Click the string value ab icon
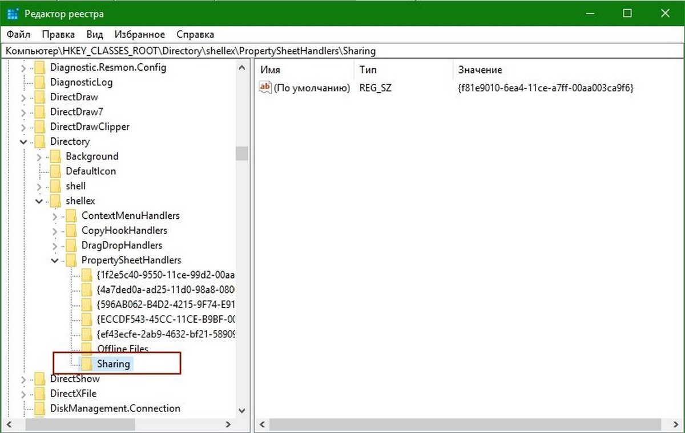The image size is (685, 433). tap(265, 87)
